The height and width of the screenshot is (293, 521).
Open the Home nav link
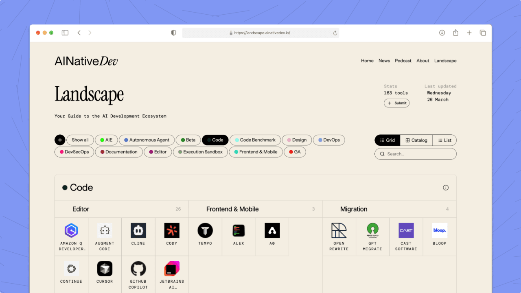367,61
